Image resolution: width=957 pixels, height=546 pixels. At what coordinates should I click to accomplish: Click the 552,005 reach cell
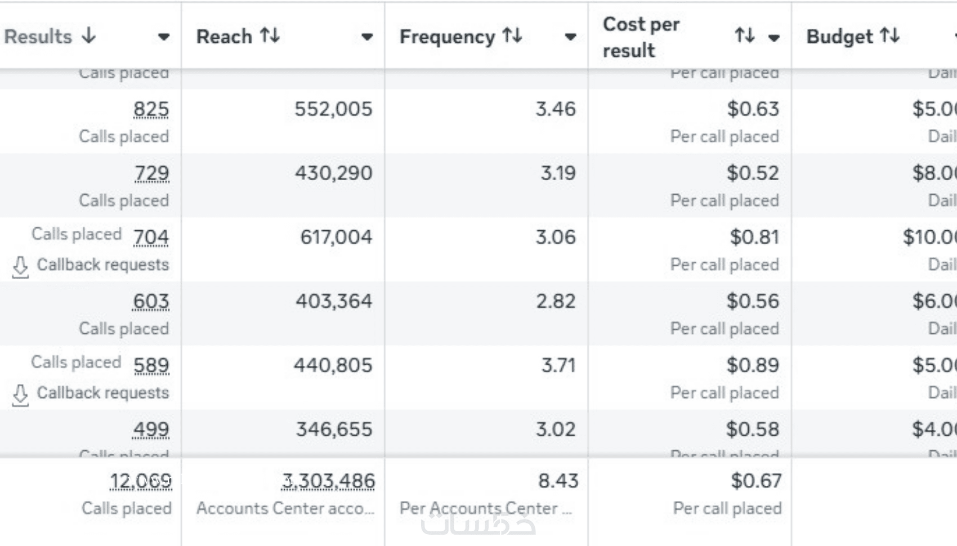coord(333,109)
